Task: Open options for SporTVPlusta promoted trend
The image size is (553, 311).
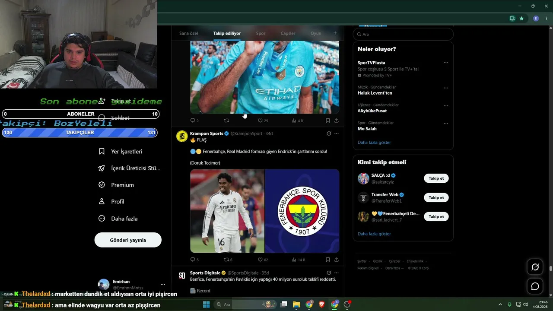Action: pyautogui.click(x=446, y=63)
